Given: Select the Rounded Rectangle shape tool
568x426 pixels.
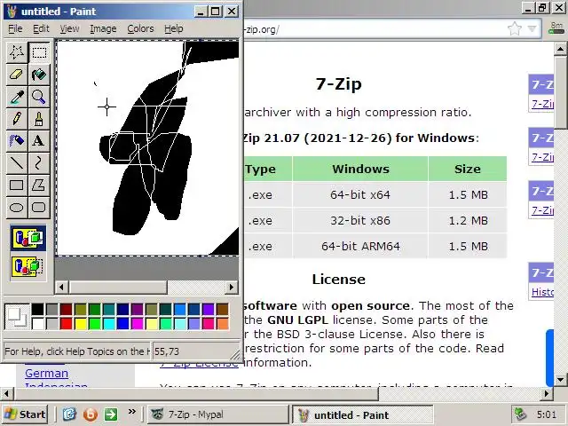Looking at the screenshot, I should (x=39, y=208).
